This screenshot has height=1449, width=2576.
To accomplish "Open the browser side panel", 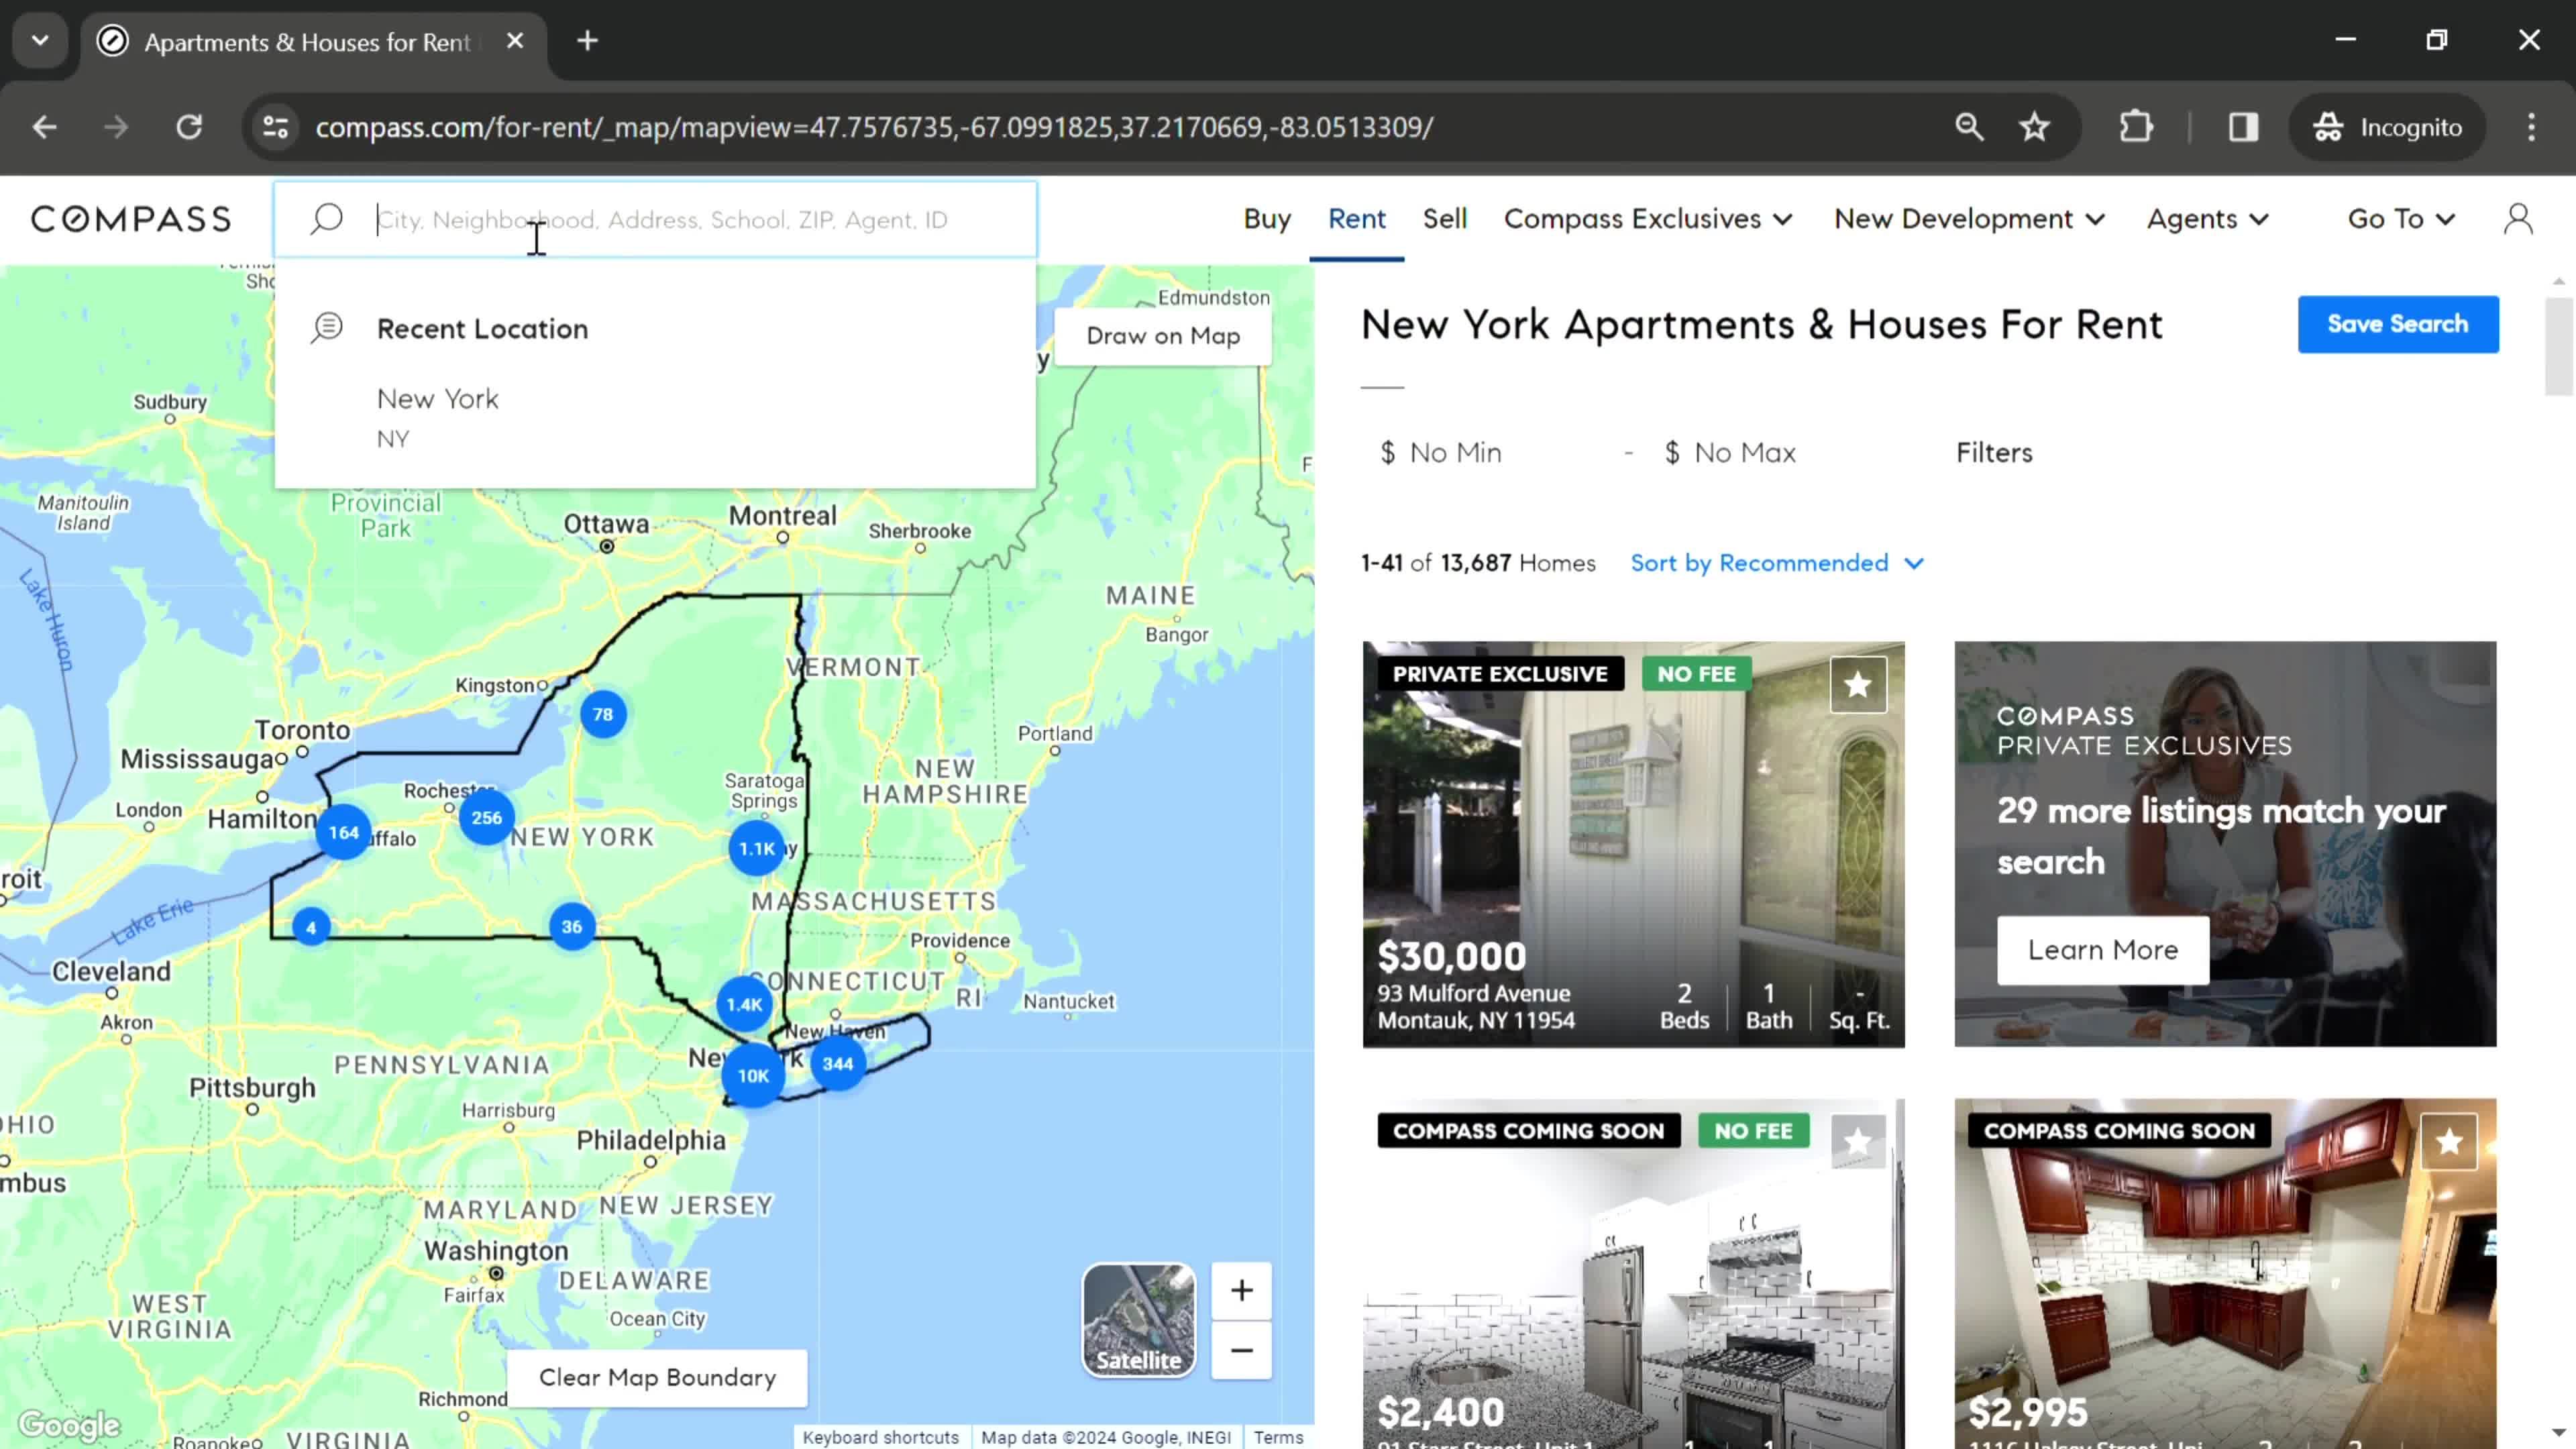I will tap(2243, 127).
